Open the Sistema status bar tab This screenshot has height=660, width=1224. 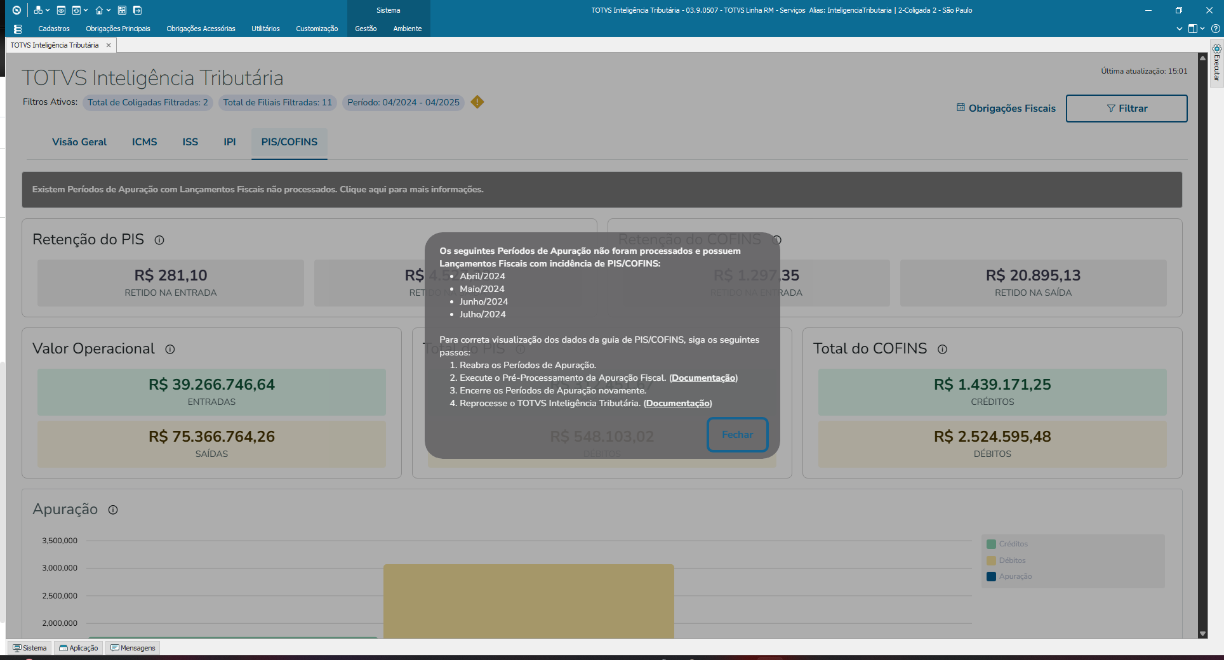point(30,648)
